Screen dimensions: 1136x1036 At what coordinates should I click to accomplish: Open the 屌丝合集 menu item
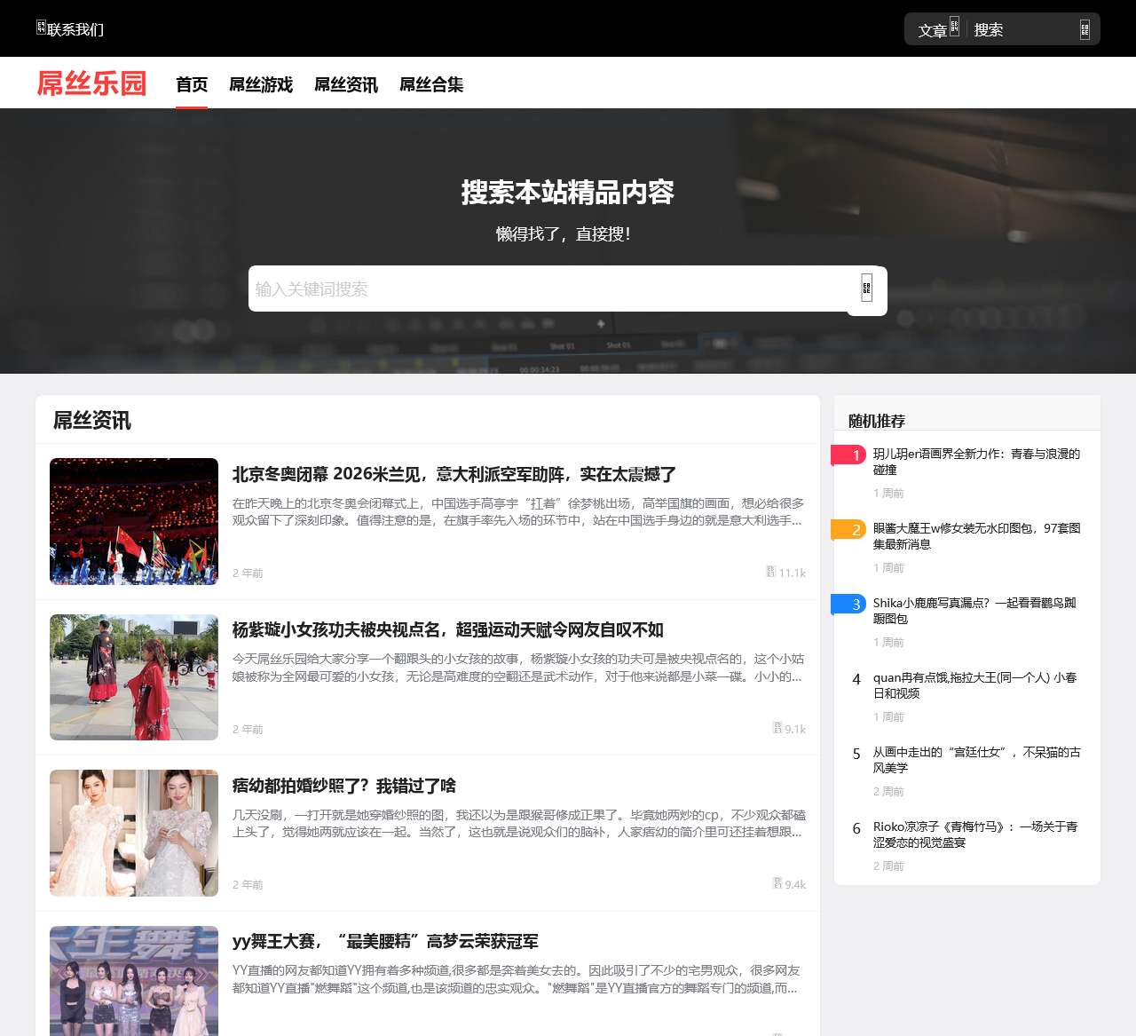[431, 84]
